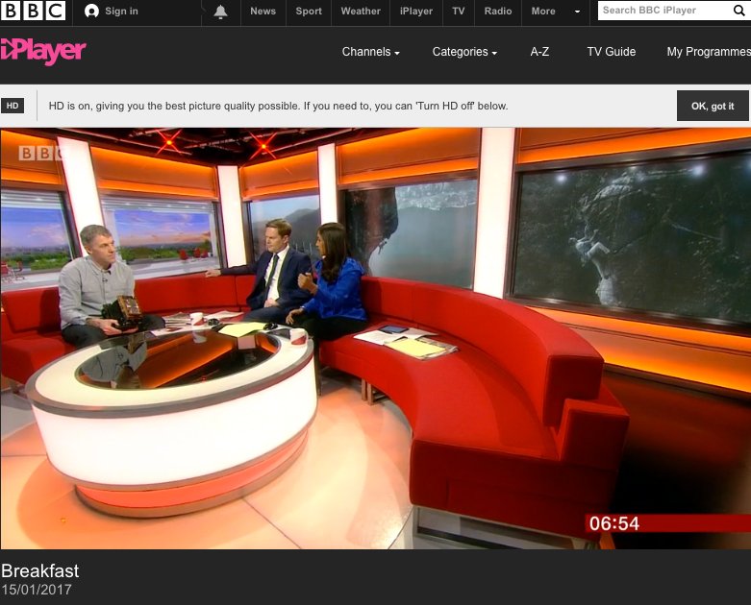Click the BBC logo in the header
The width and height of the screenshot is (751, 605).
(x=34, y=11)
